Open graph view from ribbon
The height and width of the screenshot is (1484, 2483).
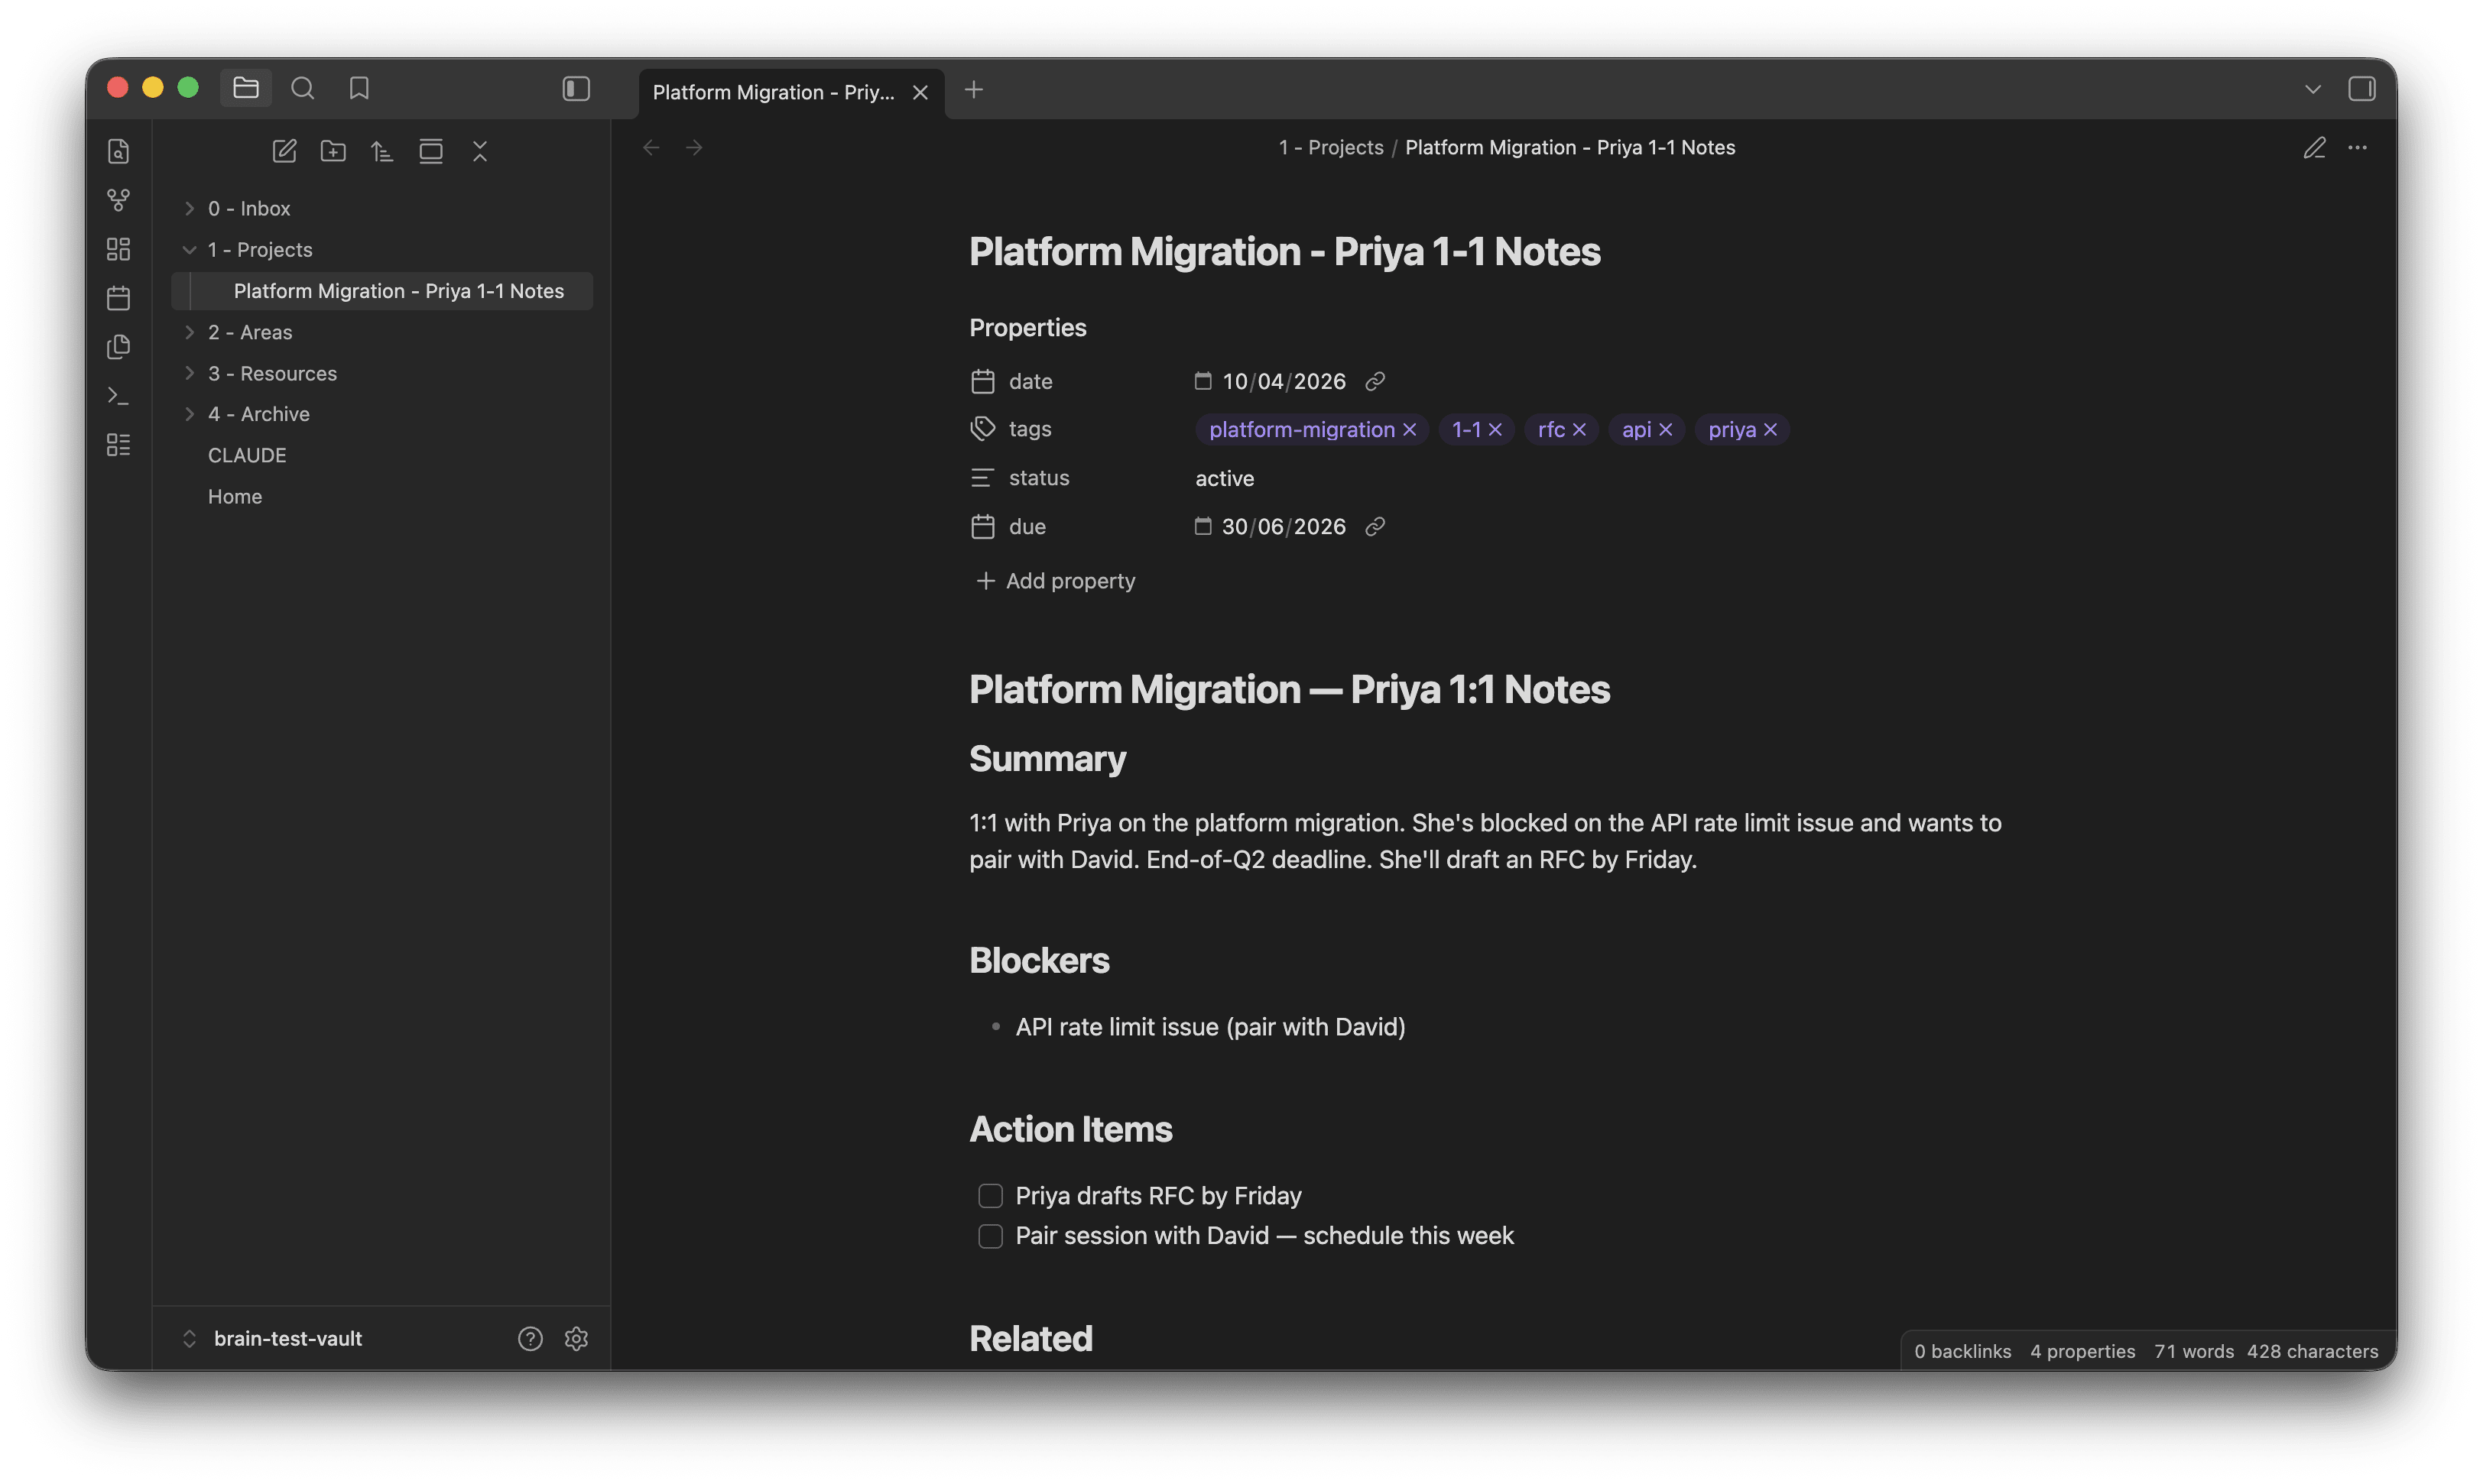[118, 200]
